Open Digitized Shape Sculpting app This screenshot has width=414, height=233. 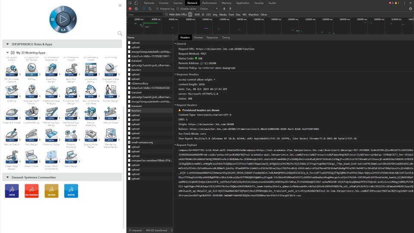[x=111, y=70]
